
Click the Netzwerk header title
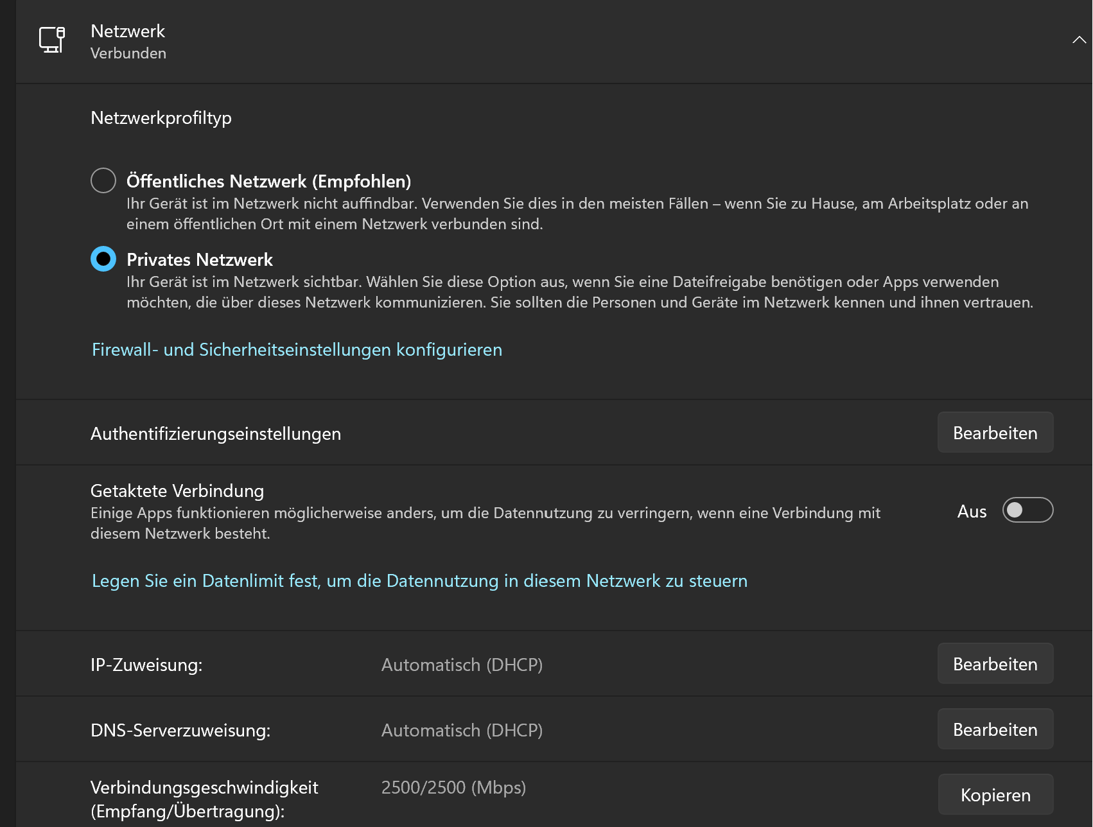pyautogui.click(x=128, y=31)
